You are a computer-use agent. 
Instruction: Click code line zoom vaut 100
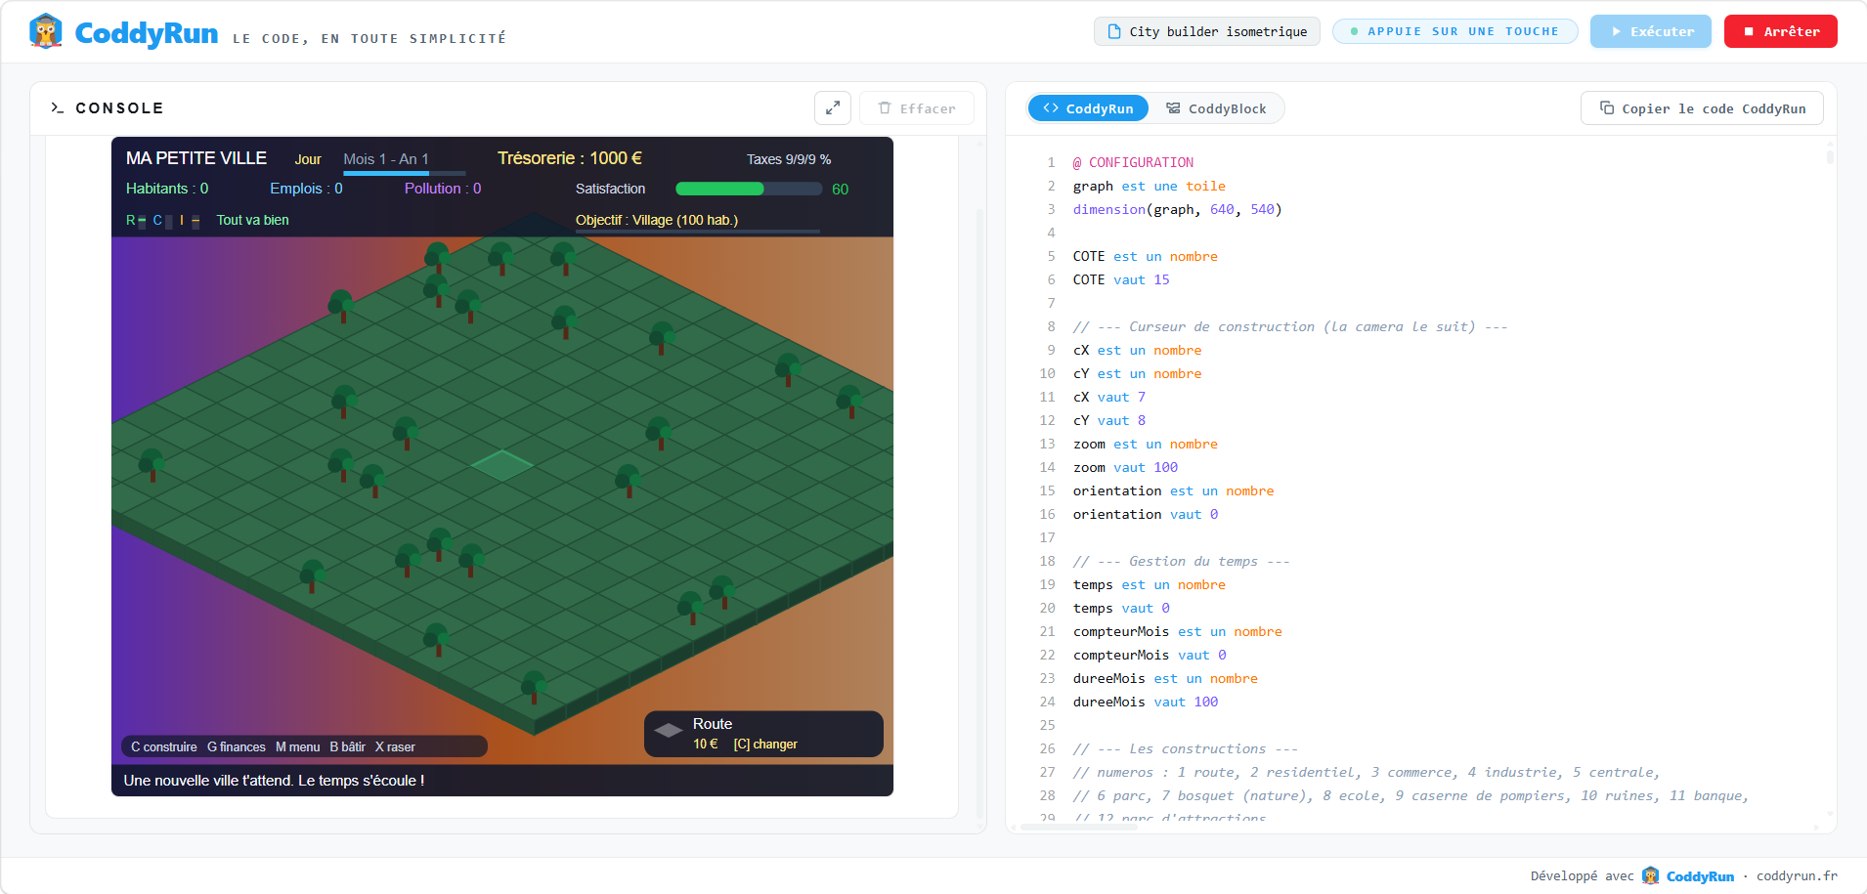point(1125,467)
